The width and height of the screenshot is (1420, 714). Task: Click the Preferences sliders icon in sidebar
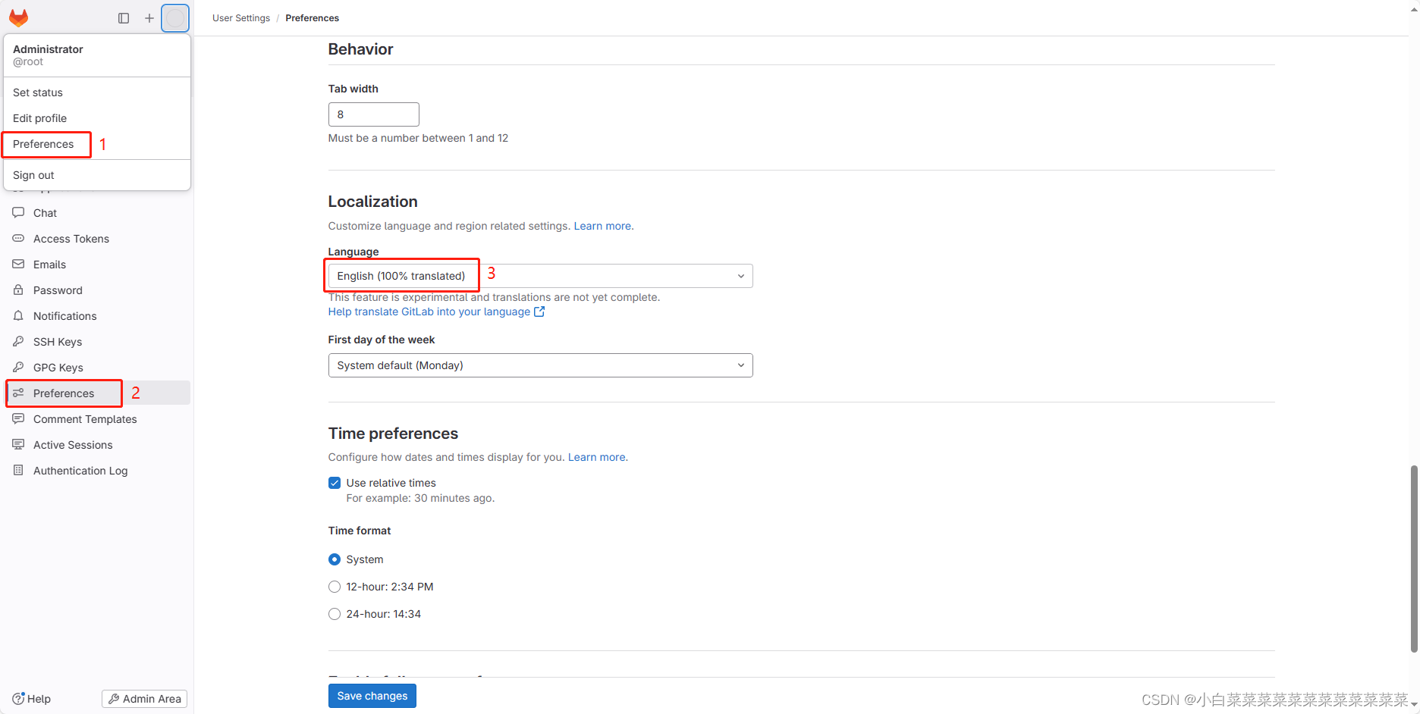pyautogui.click(x=18, y=393)
